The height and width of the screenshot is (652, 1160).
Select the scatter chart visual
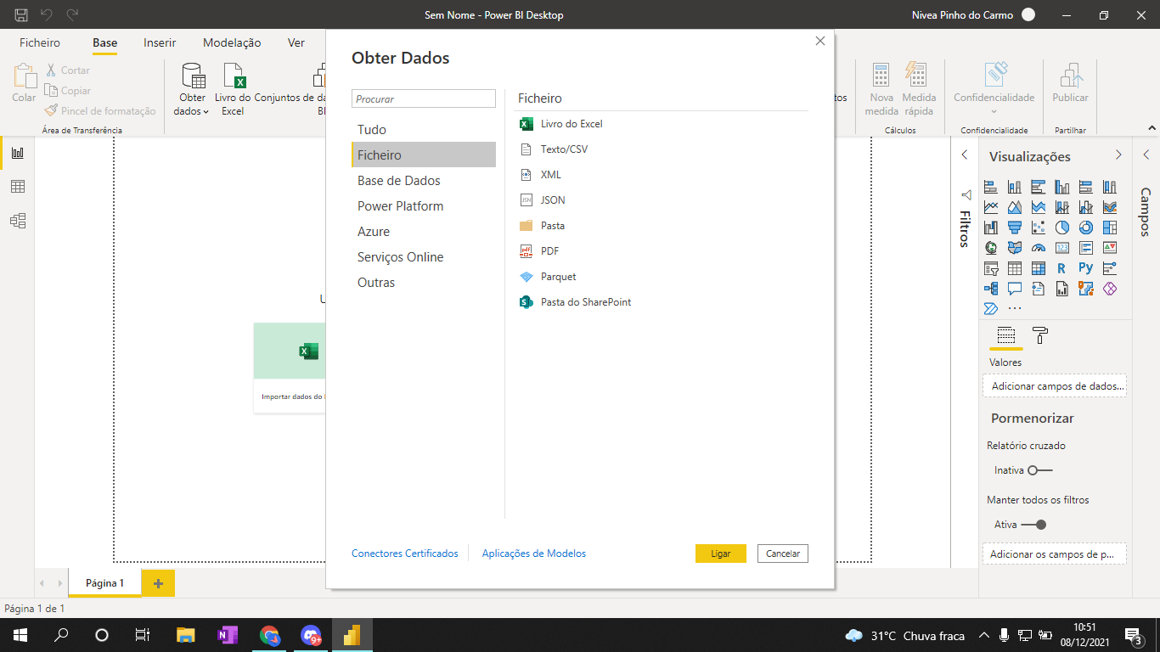coord(1039,228)
